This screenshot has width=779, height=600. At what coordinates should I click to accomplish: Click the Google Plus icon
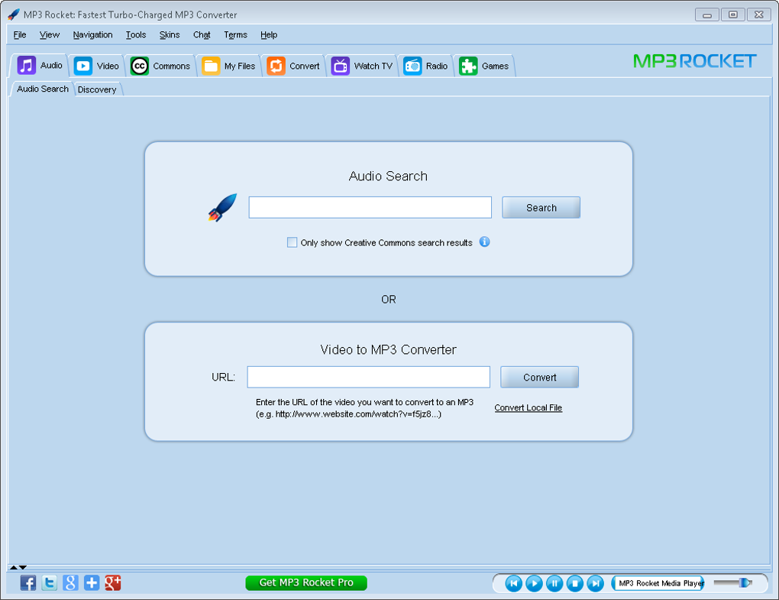[113, 582]
